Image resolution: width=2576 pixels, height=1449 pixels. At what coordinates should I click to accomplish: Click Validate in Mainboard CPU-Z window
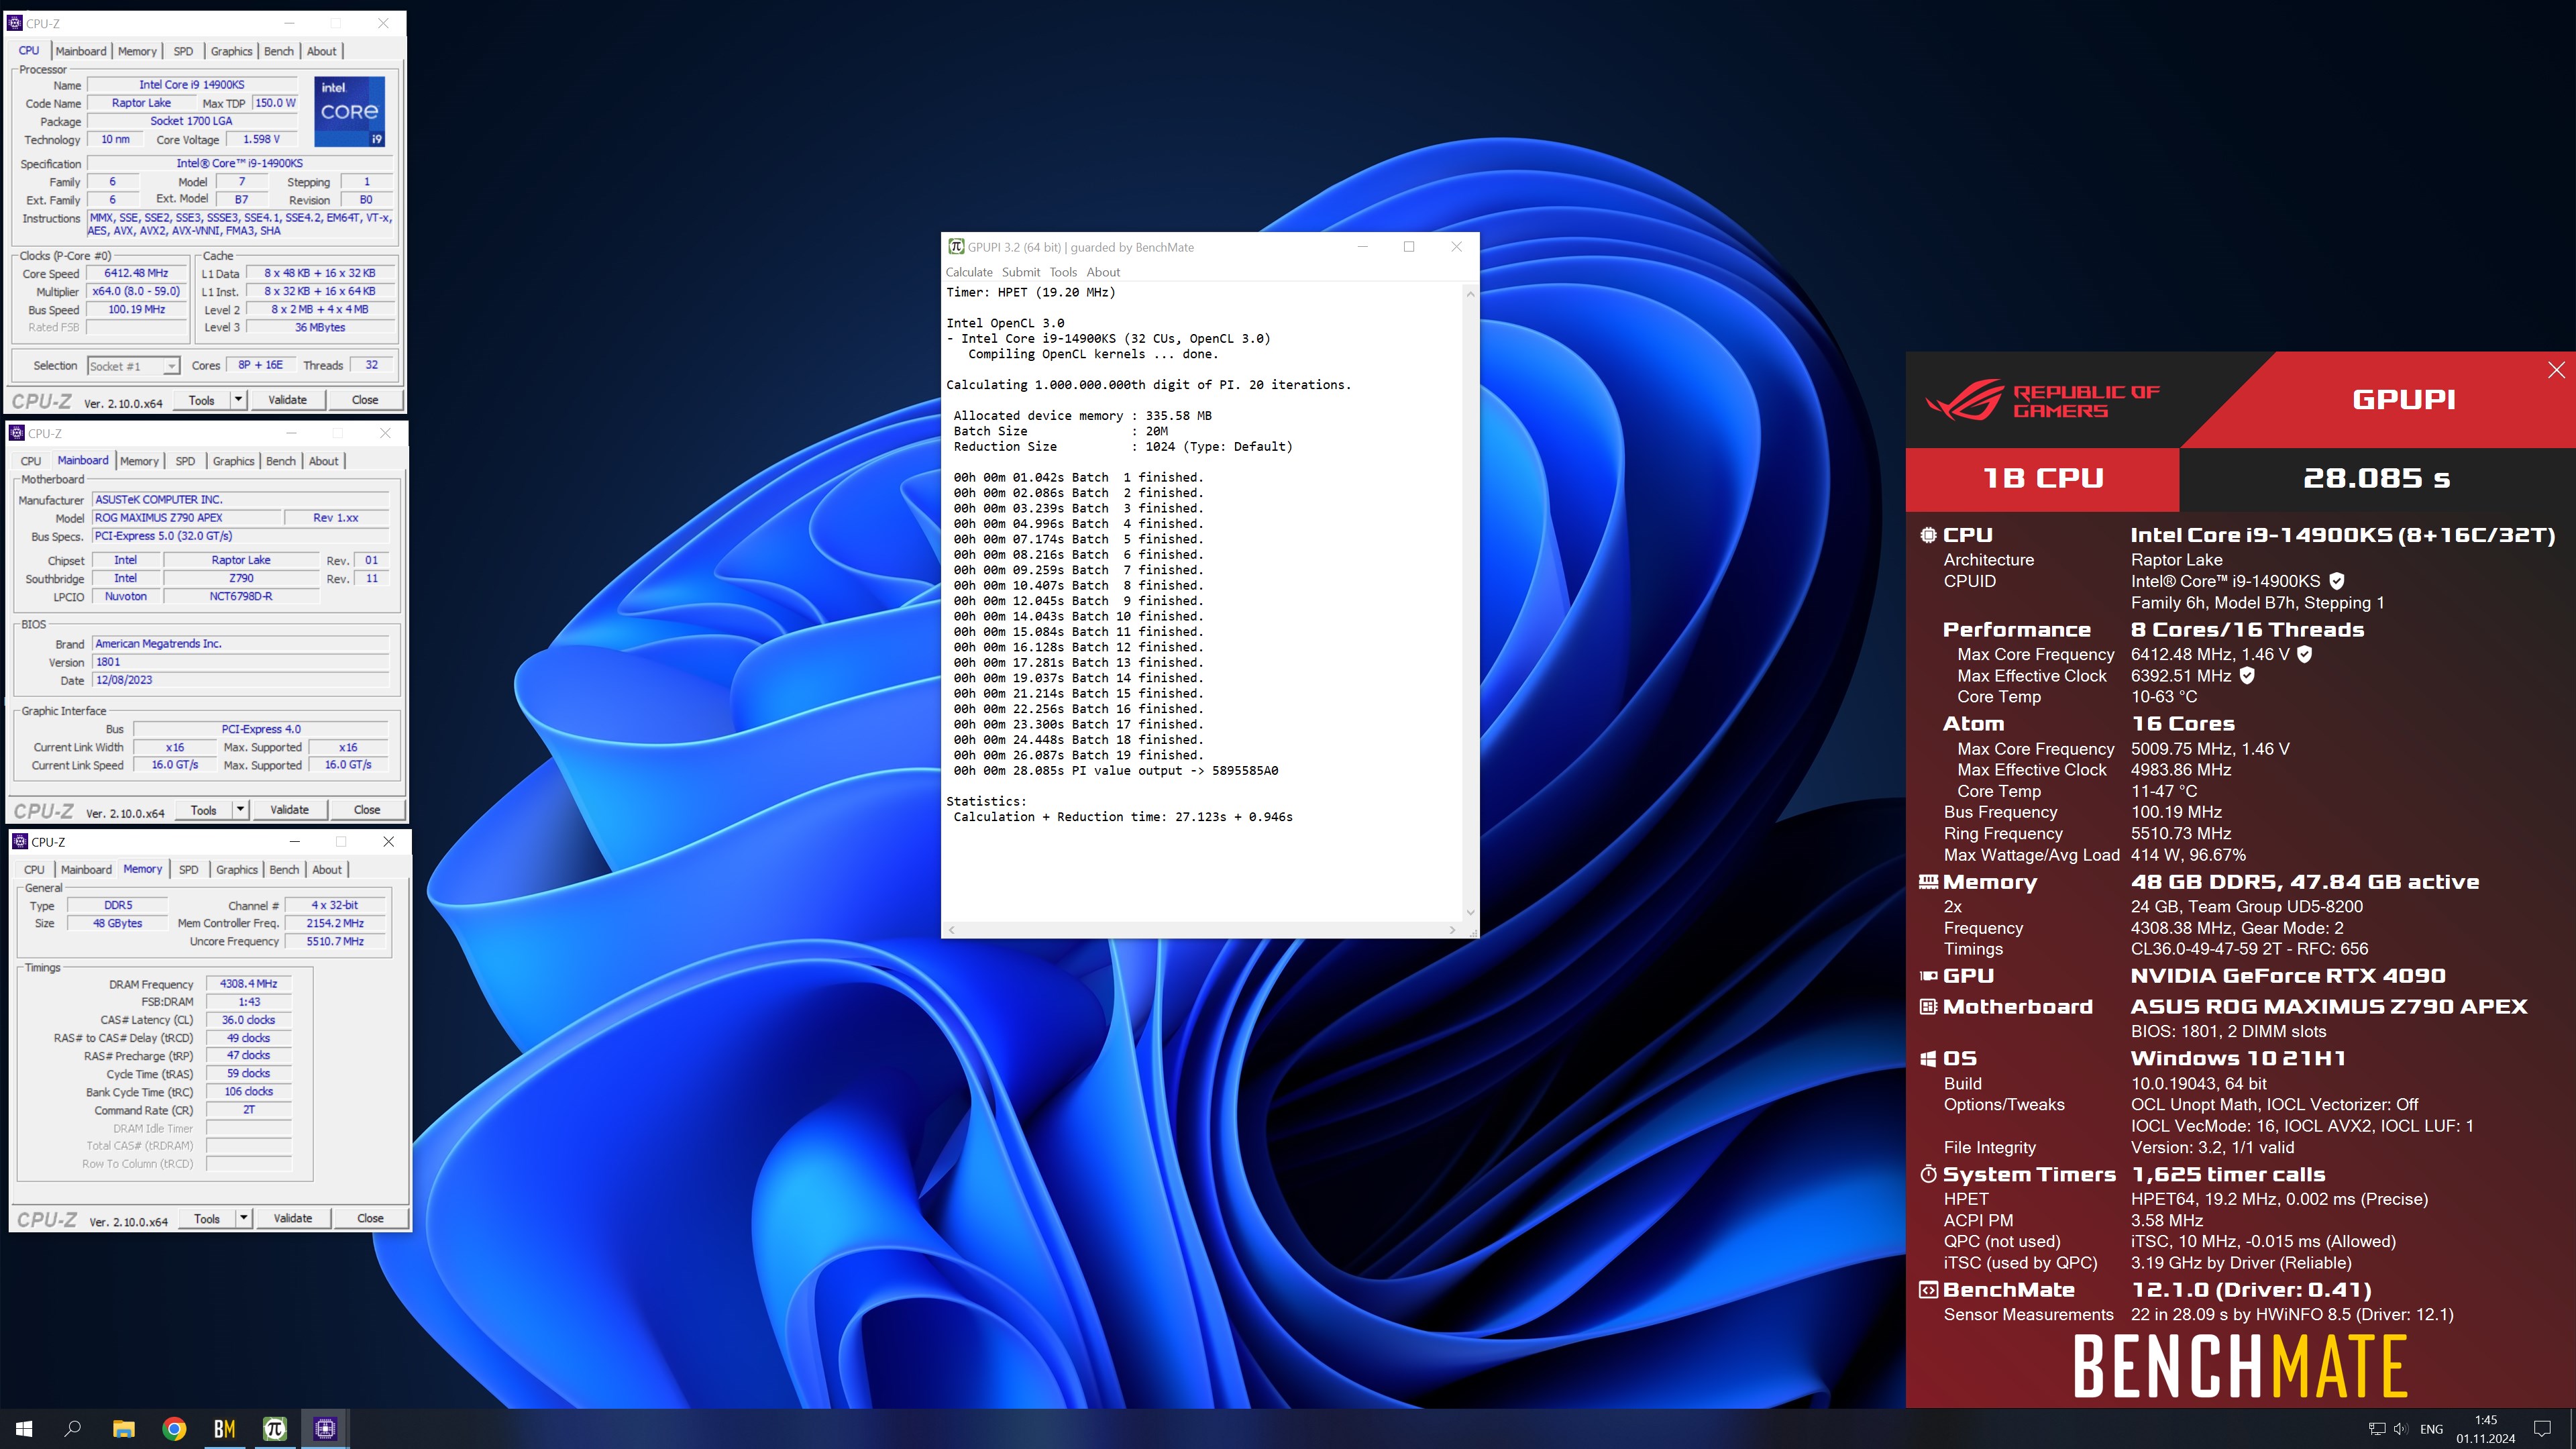point(290,810)
